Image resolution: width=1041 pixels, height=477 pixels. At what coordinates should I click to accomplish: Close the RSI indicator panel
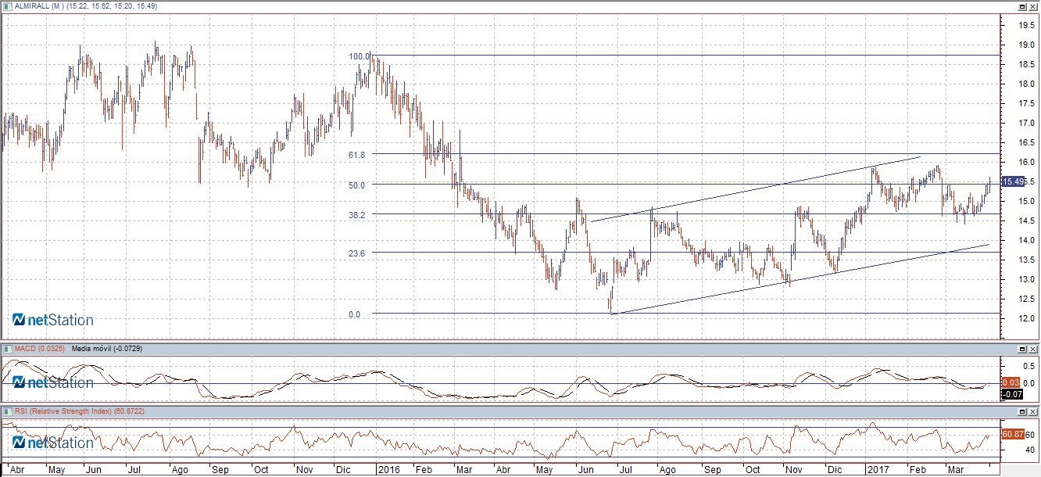coord(1033,411)
